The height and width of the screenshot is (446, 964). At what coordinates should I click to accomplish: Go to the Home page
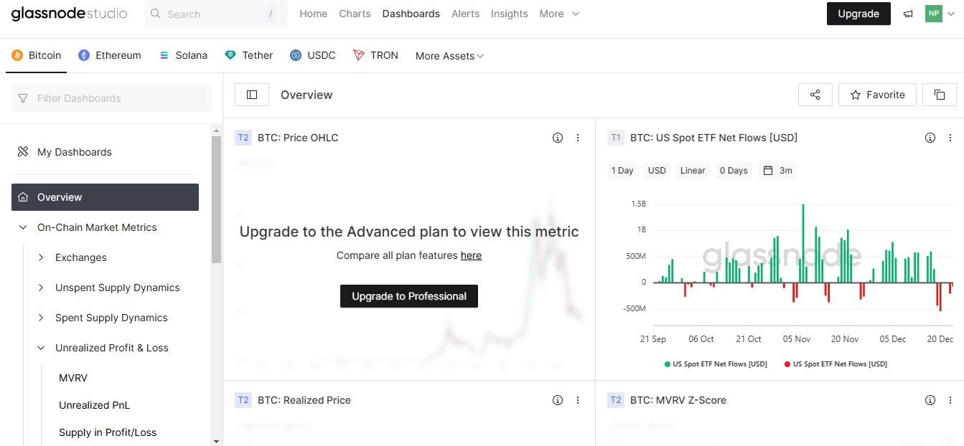pyautogui.click(x=314, y=14)
